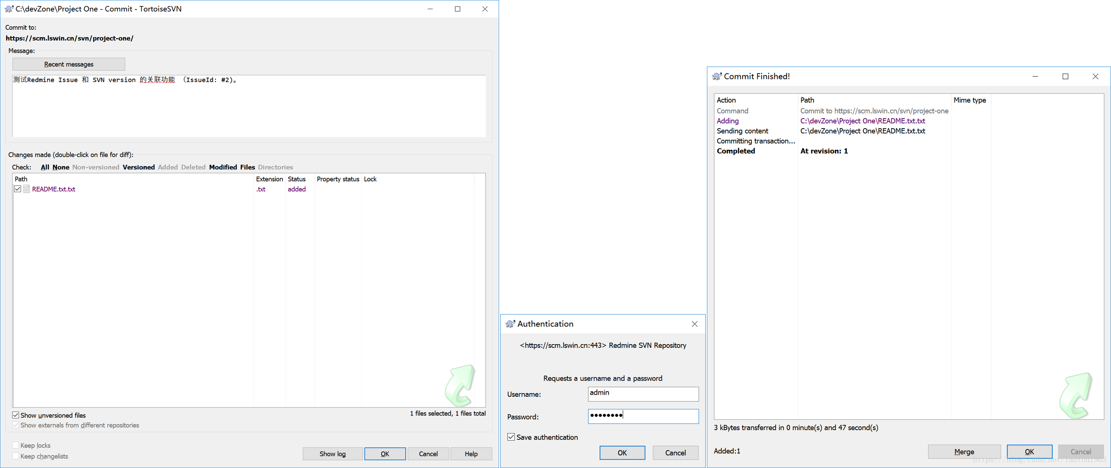This screenshot has height=468, width=1111.
Task: Click the added status cell
Action: click(x=297, y=189)
